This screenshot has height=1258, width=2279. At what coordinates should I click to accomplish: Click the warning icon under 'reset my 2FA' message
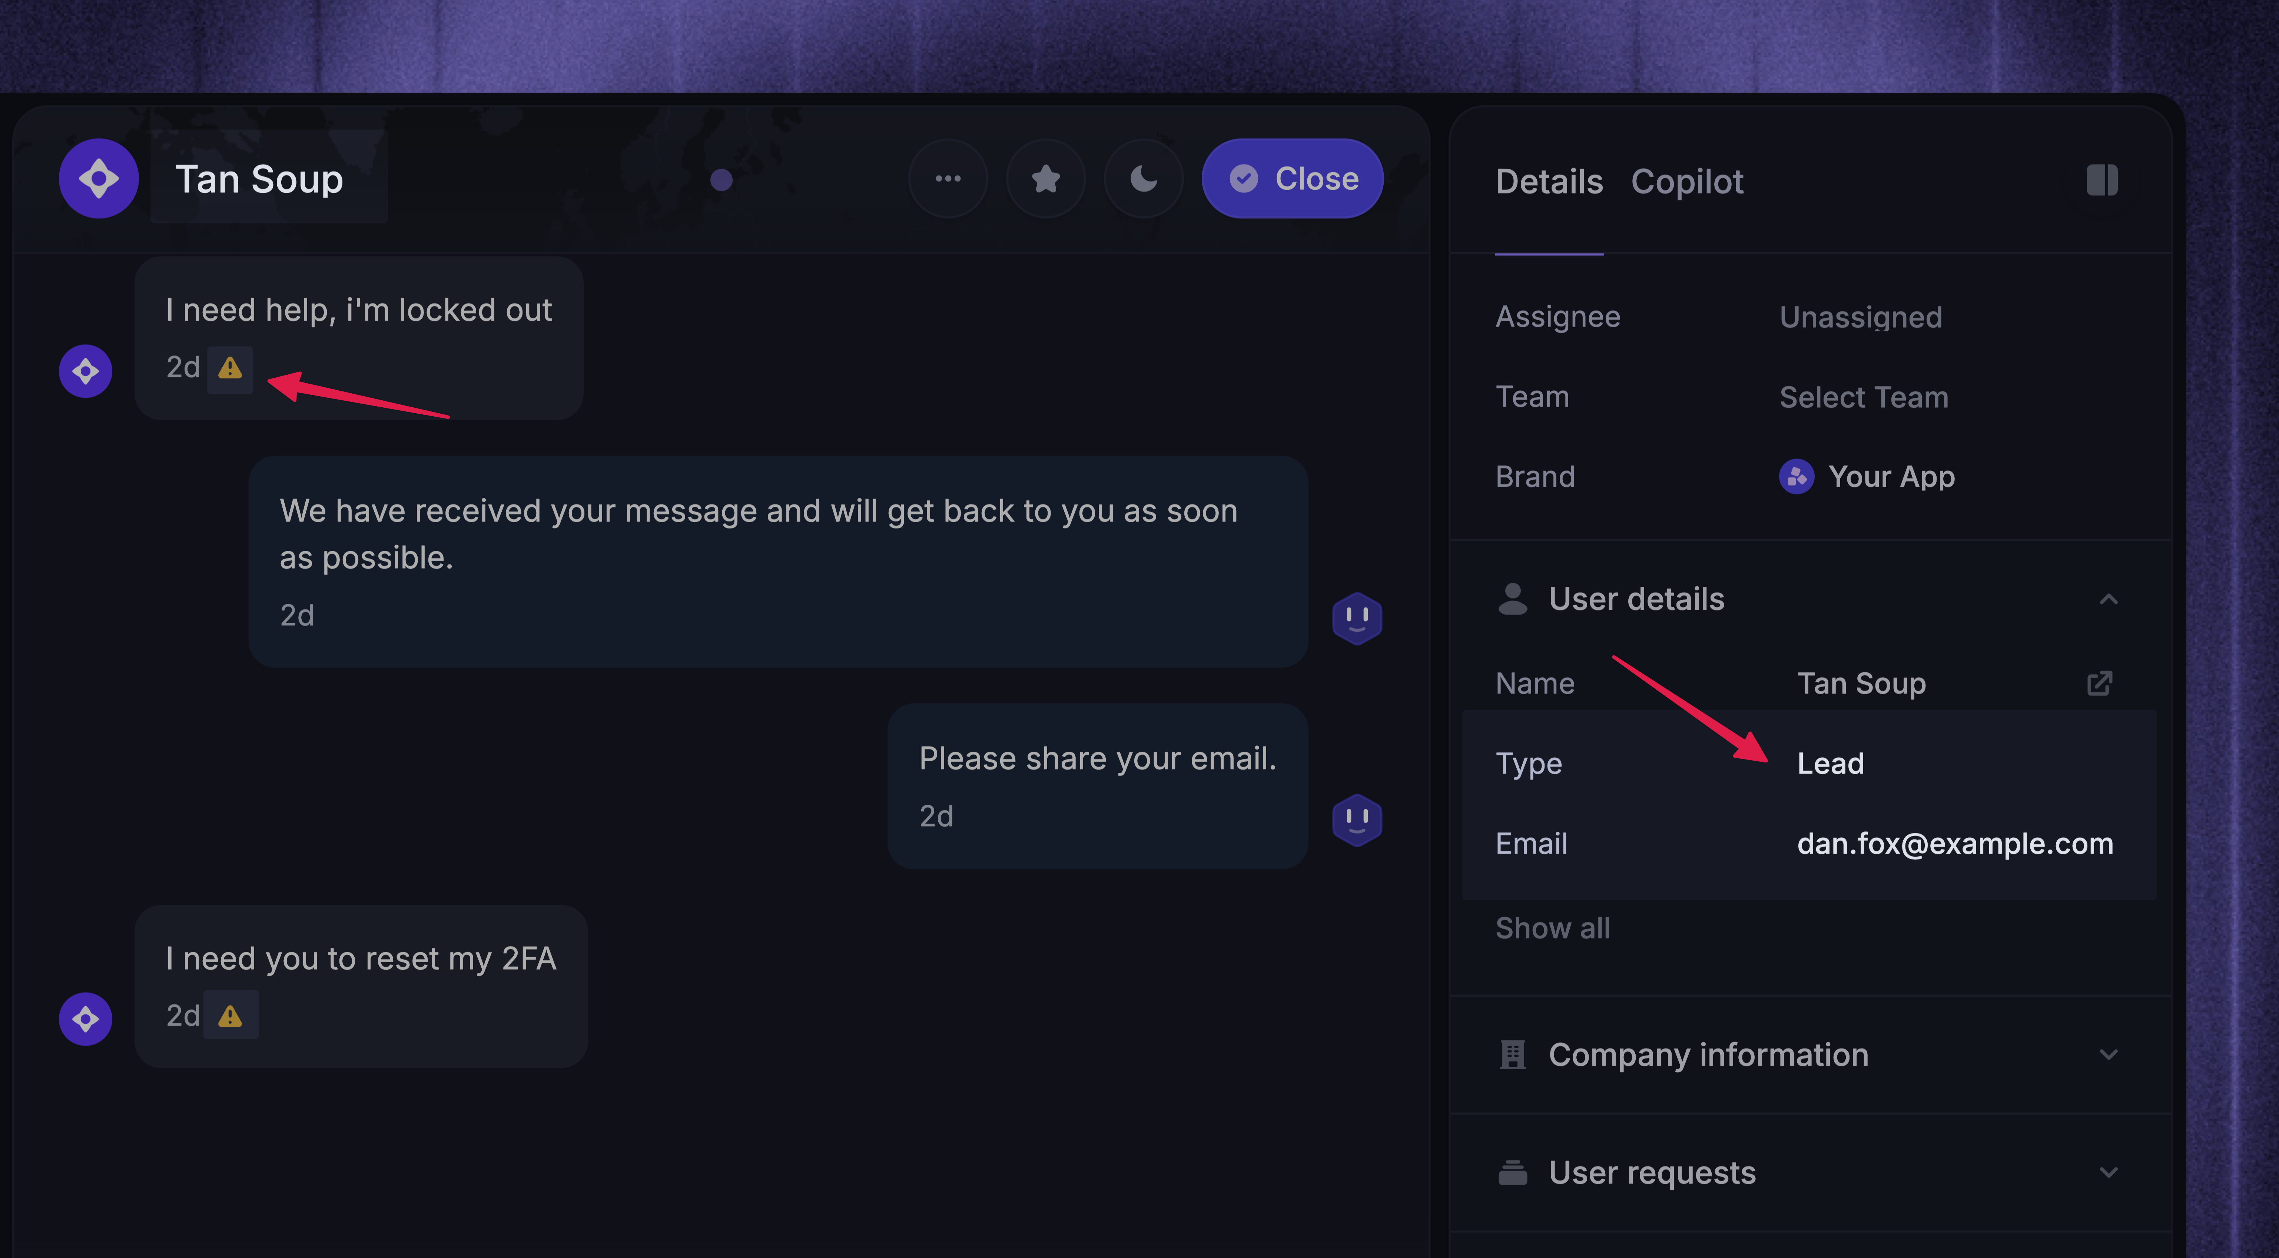230,1016
